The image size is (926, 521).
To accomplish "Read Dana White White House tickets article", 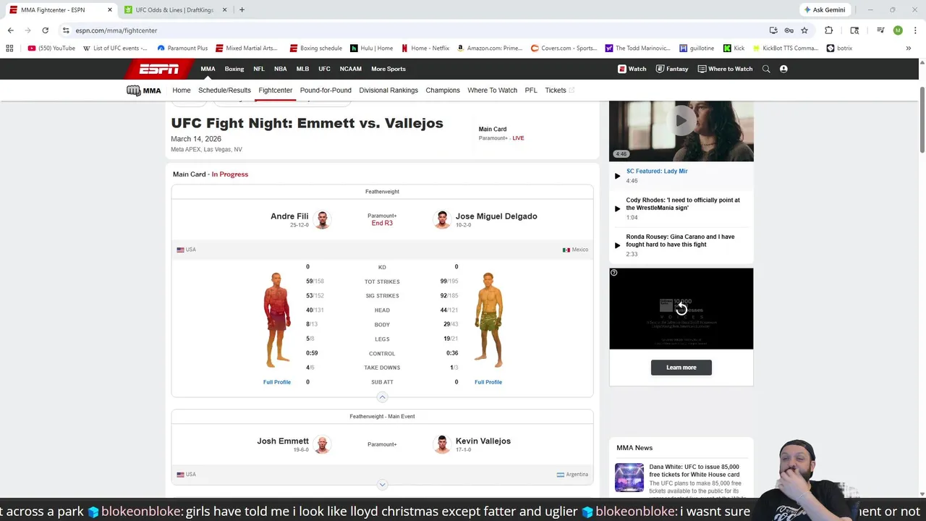I will [694, 471].
